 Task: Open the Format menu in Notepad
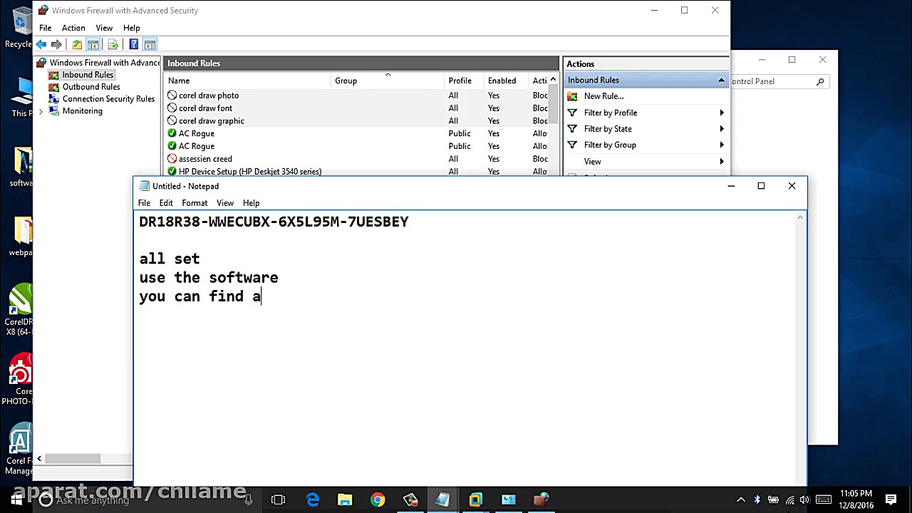[x=194, y=203]
